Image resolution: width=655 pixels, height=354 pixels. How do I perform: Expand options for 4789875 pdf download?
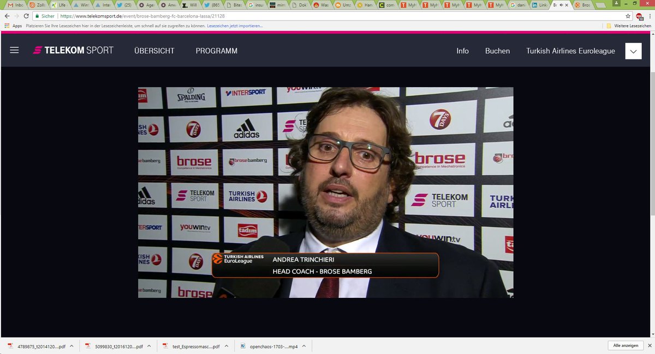(x=73, y=346)
